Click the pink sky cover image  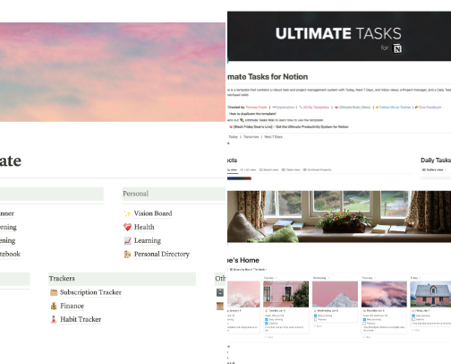113,72
